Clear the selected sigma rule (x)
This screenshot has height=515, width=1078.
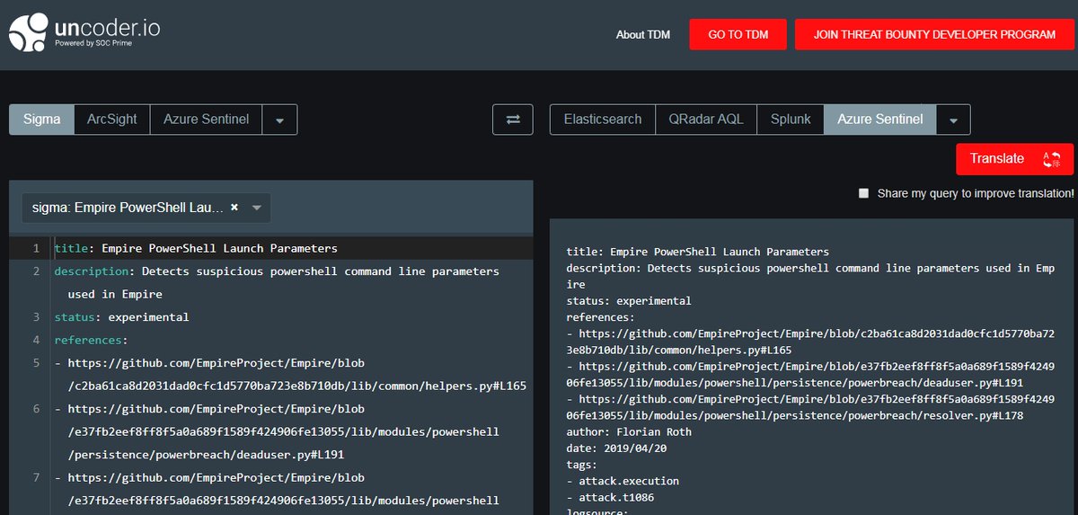click(234, 208)
